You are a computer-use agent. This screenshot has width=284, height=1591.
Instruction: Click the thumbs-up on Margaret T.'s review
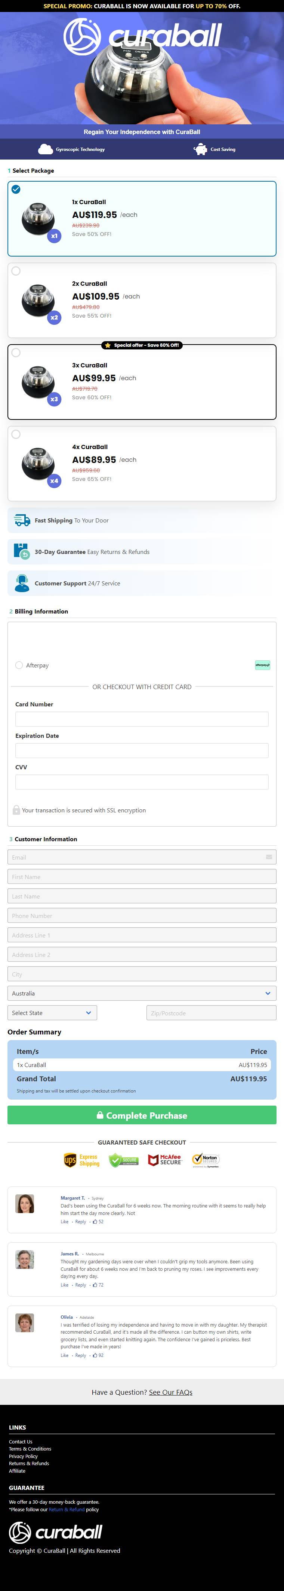(x=95, y=1222)
